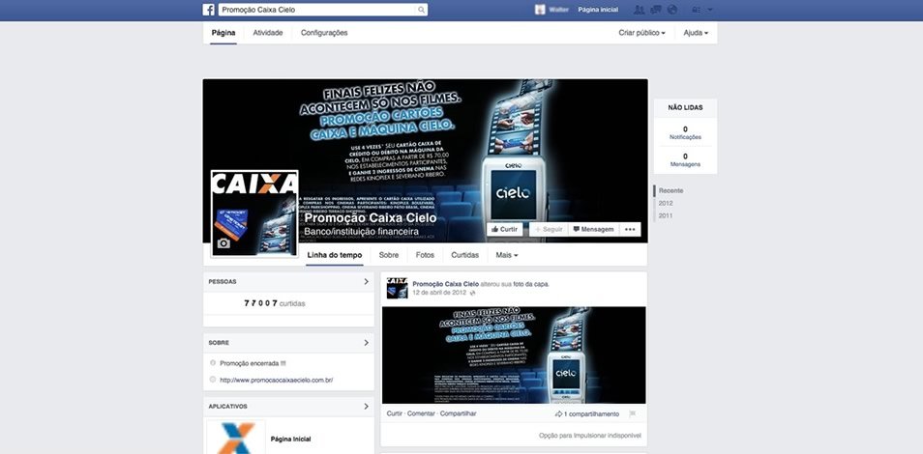Click the Facebook logo icon

(208, 10)
